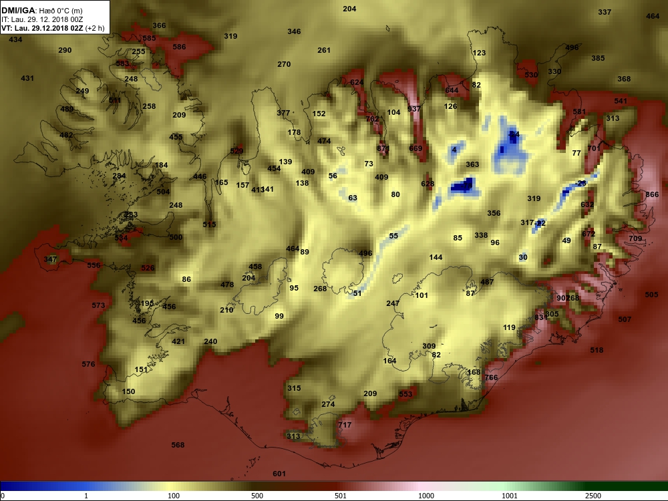Screen dimensions: 668x501
Task: Click the map value '119'
Action: point(509,327)
